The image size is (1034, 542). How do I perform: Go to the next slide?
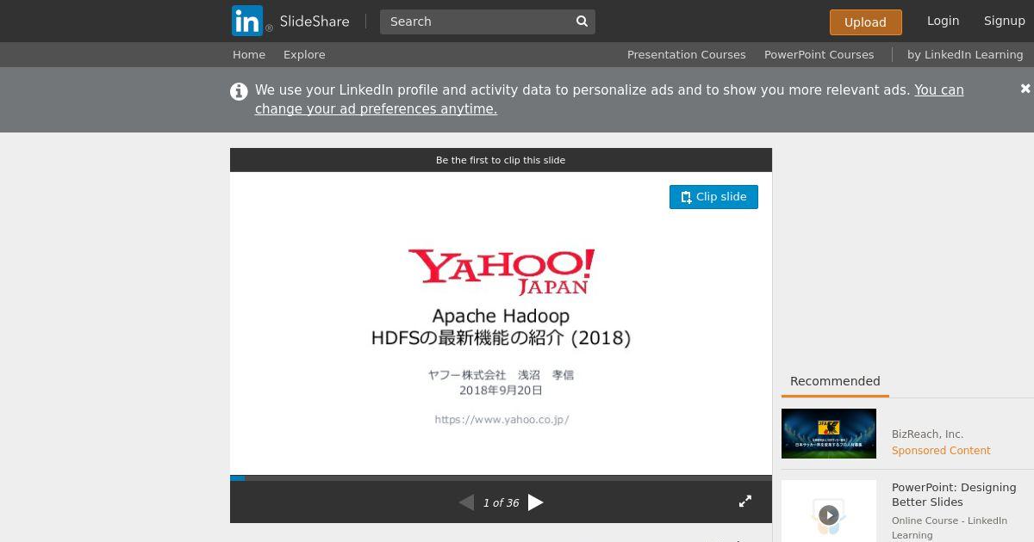[x=536, y=502]
